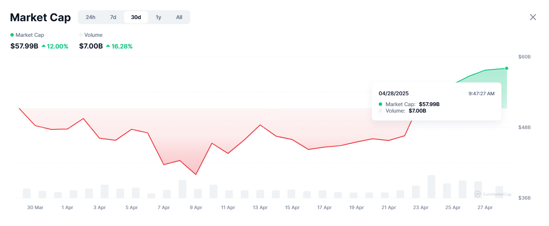Click the $57.99B market cap value

[x=24, y=46]
